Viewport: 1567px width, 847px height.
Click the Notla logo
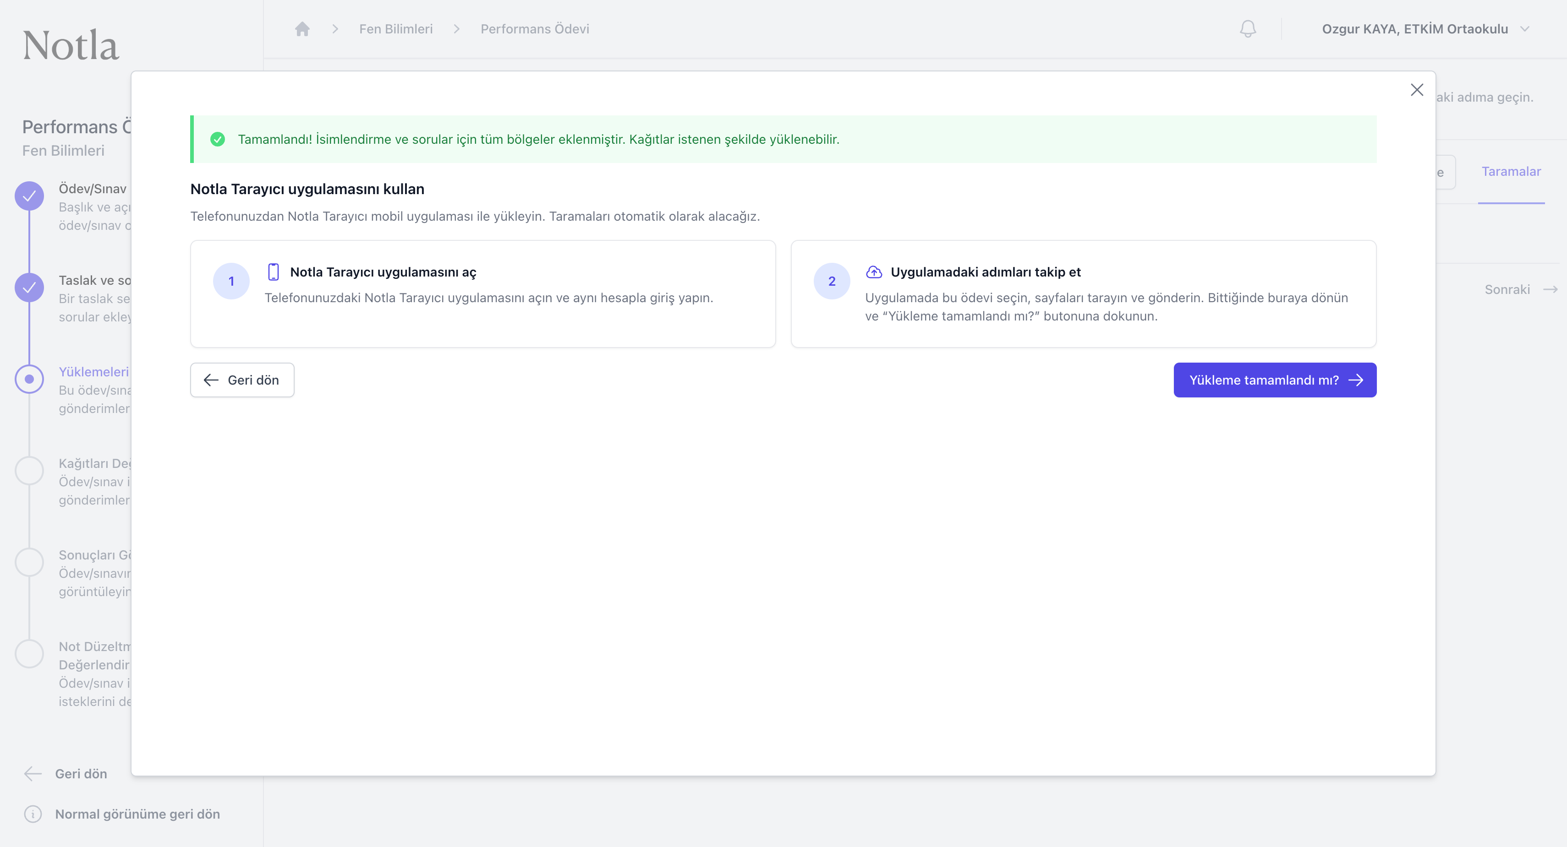tap(71, 46)
